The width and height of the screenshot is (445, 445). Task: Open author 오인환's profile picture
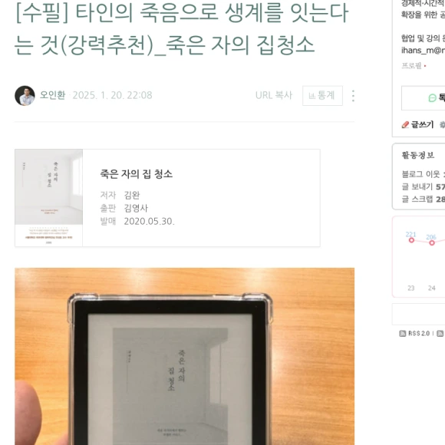coord(25,96)
